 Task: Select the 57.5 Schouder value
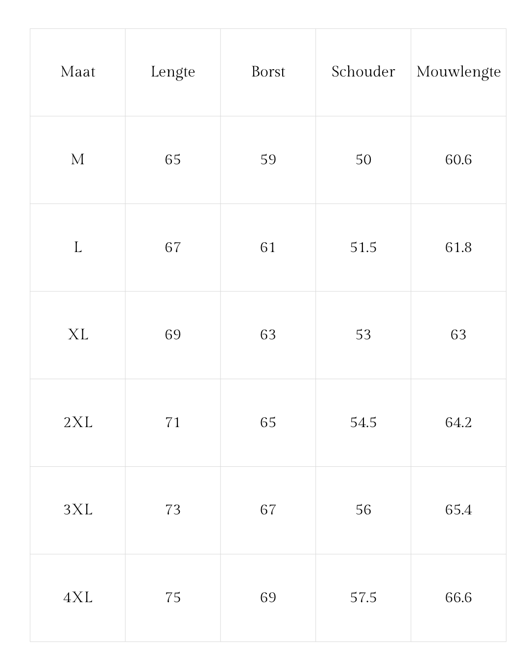point(363,597)
